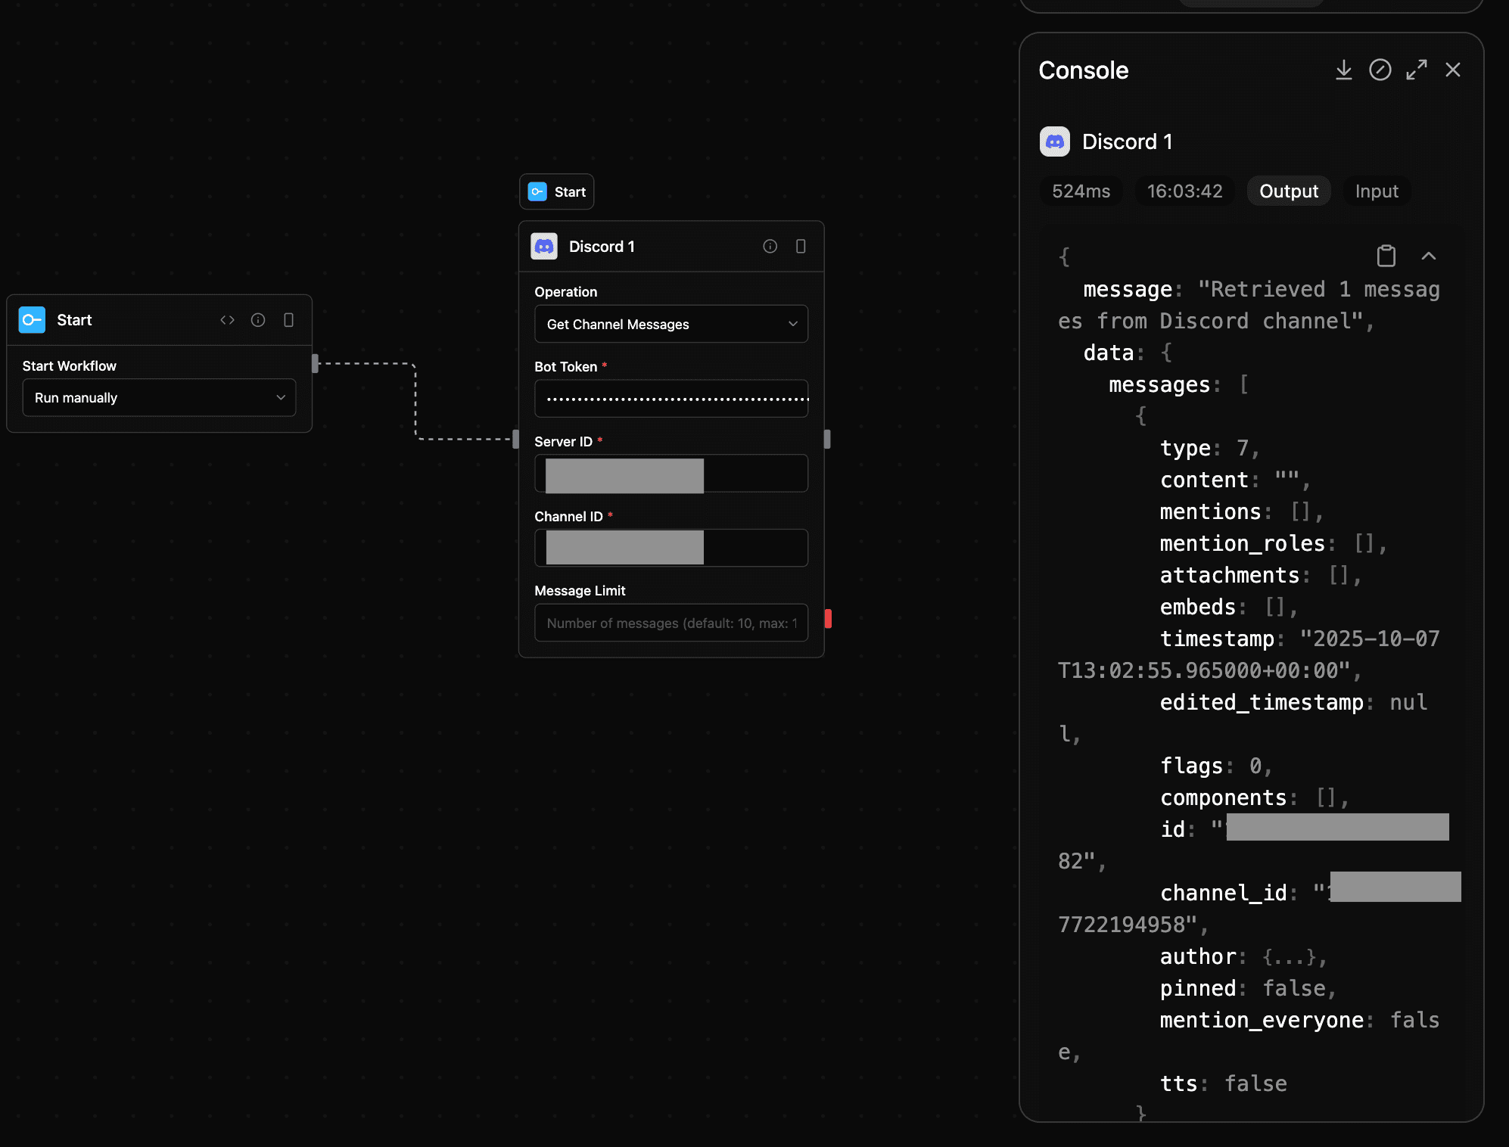
Task: Open the Start Workflow dropdown
Action: (158, 397)
